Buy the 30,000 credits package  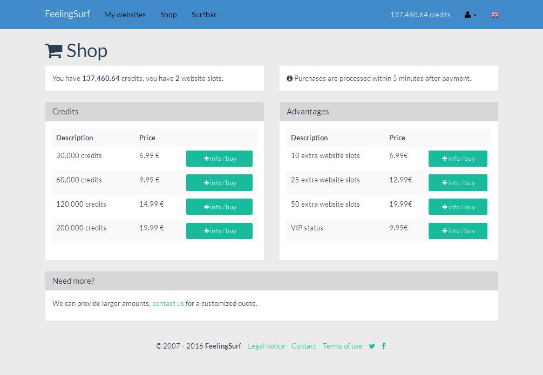coord(219,159)
